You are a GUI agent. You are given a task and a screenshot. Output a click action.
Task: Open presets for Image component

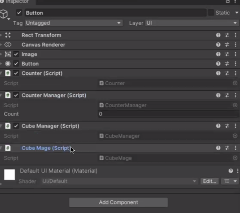coord(227,54)
